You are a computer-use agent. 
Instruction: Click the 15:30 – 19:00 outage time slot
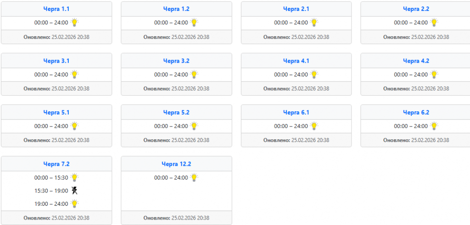coord(51,191)
